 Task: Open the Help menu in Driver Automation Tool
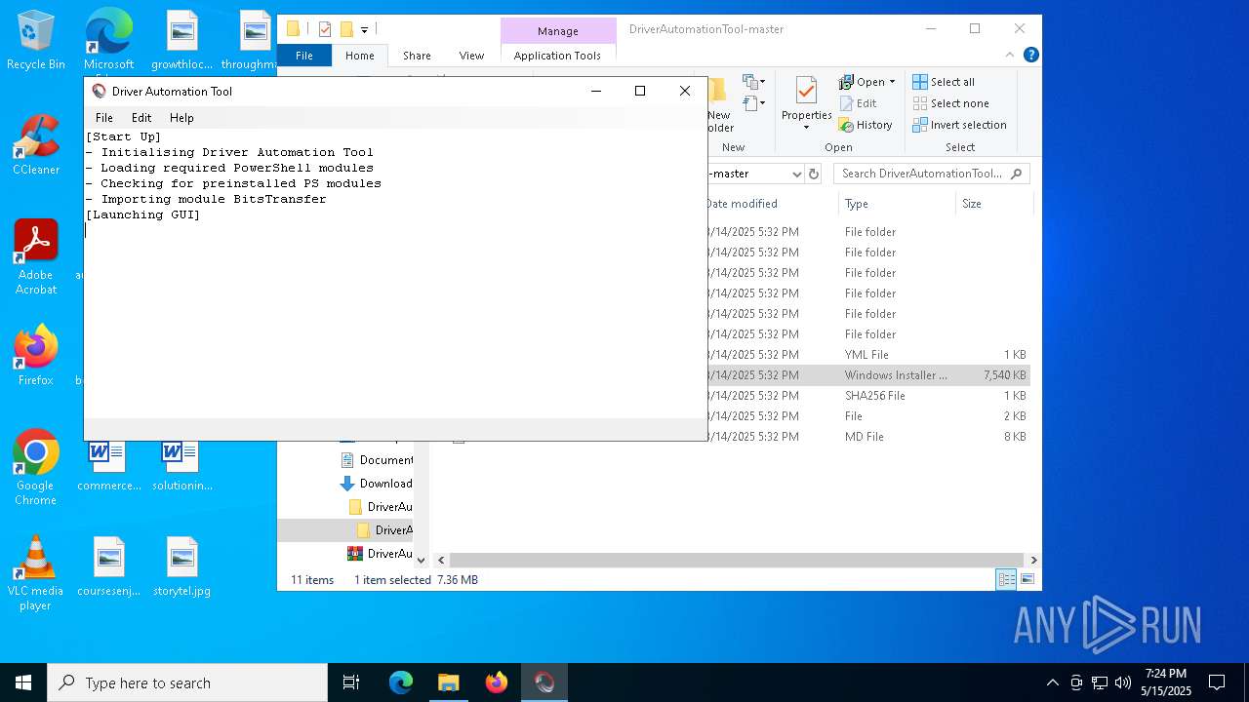tap(181, 117)
